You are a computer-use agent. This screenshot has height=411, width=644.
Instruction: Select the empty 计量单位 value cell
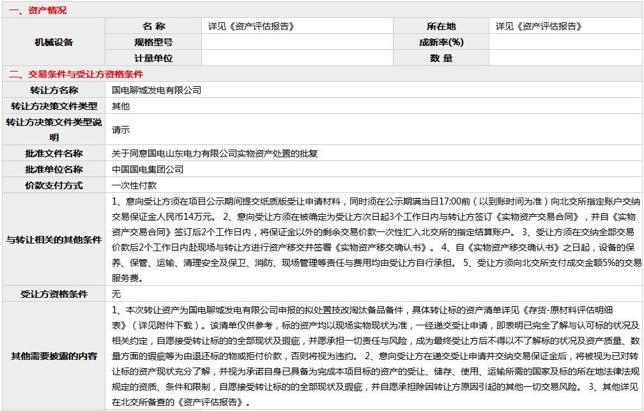[297, 58]
